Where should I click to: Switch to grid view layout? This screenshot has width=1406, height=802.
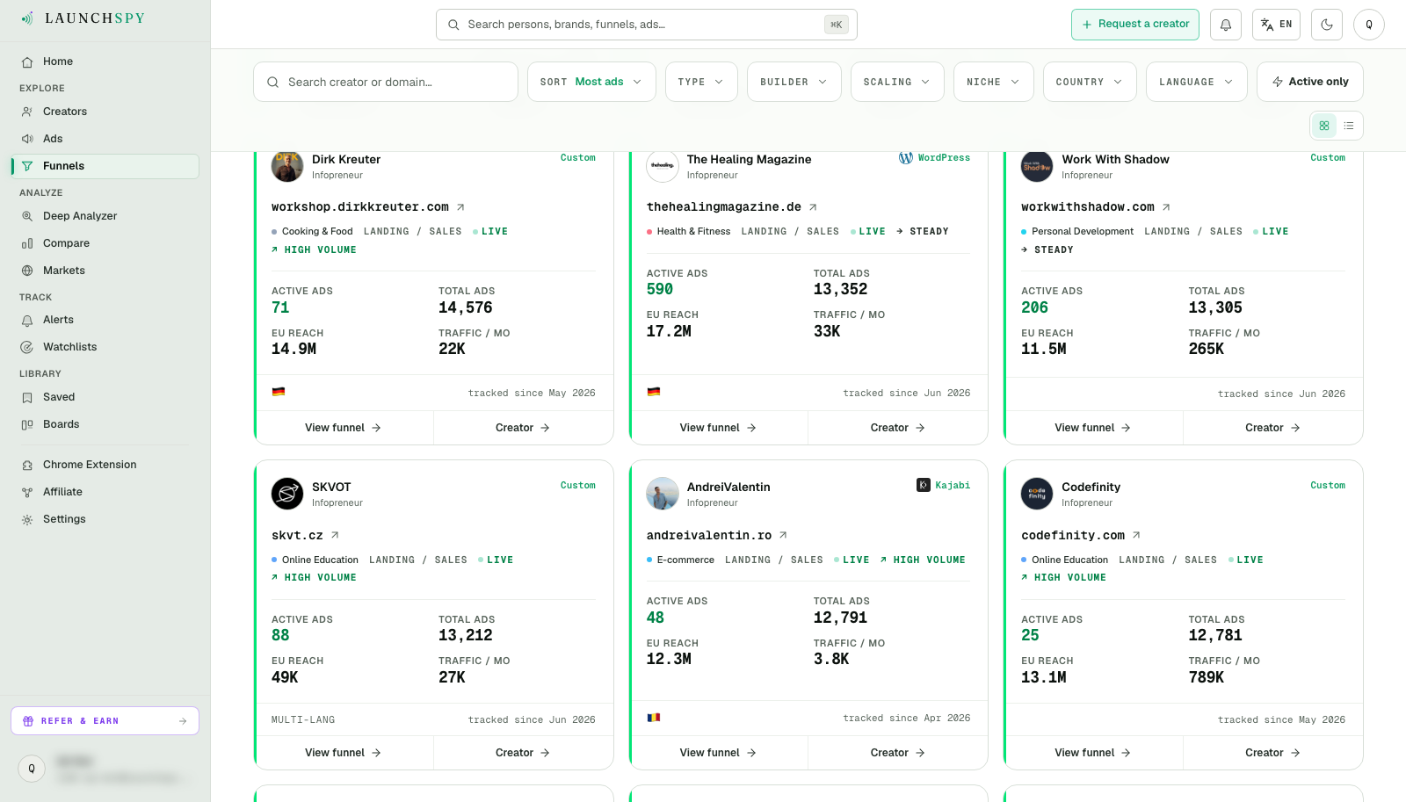pos(1324,126)
